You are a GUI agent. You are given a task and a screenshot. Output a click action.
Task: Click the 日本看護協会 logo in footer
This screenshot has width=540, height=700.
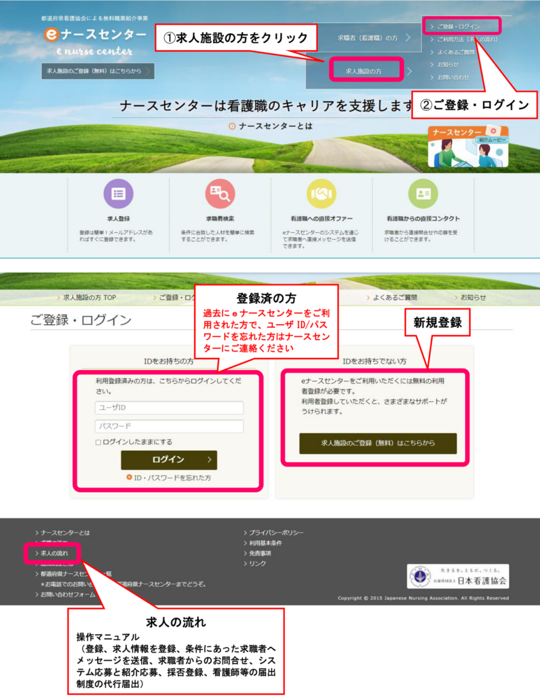pyautogui.click(x=458, y=576)
